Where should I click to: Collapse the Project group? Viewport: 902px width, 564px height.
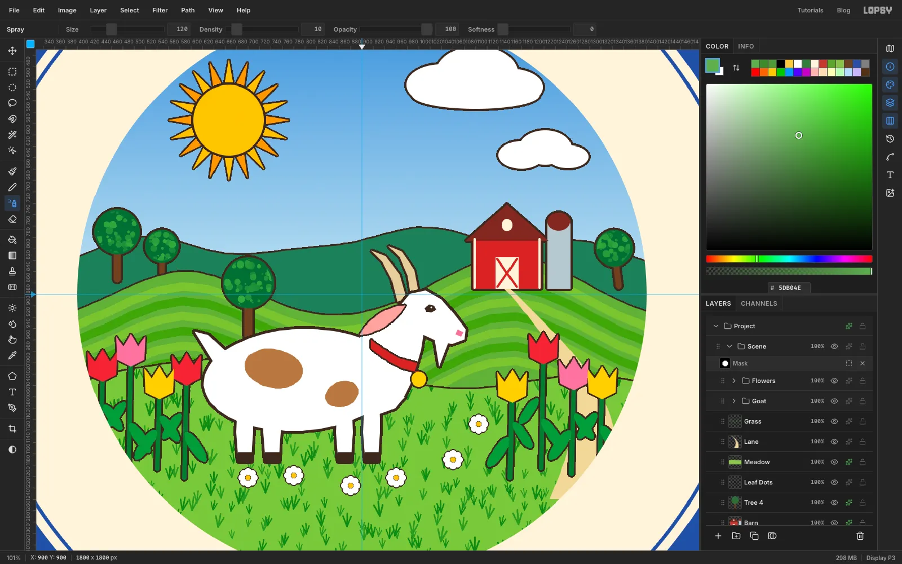[716, 326]
